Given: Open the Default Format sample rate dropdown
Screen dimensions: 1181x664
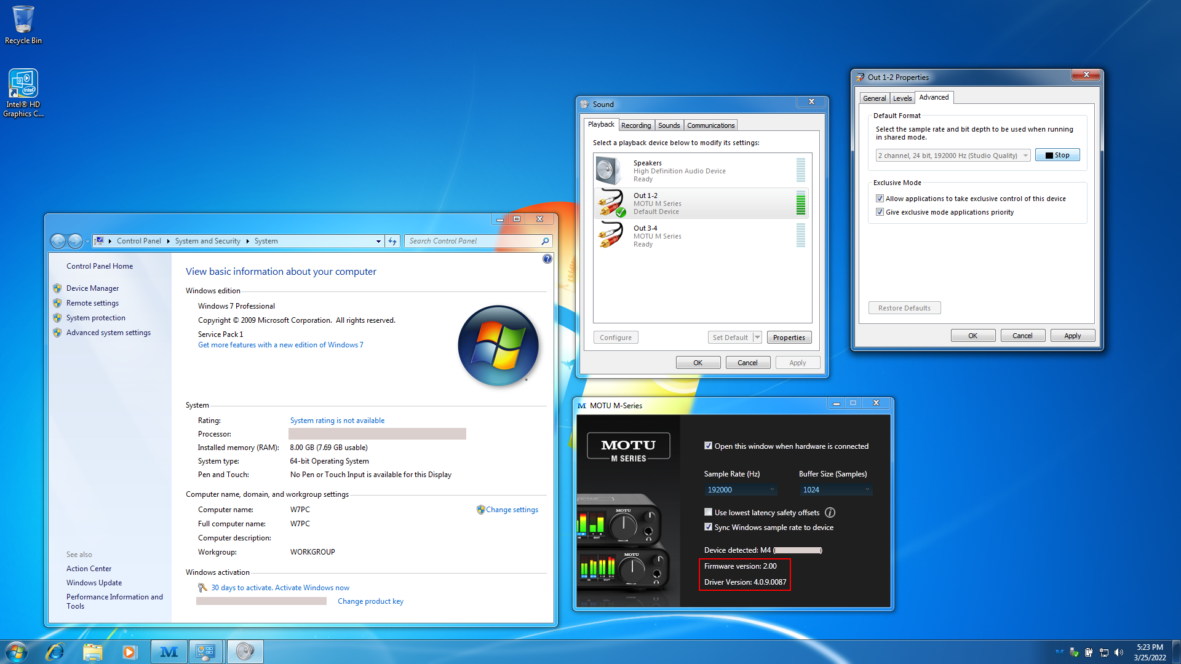Looking at the screenshot, I should [x=953, y=156].
